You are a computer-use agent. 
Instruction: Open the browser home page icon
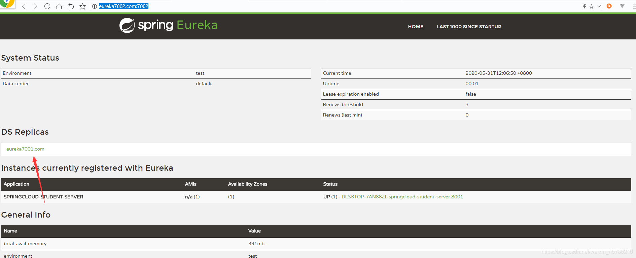[59, 6]
